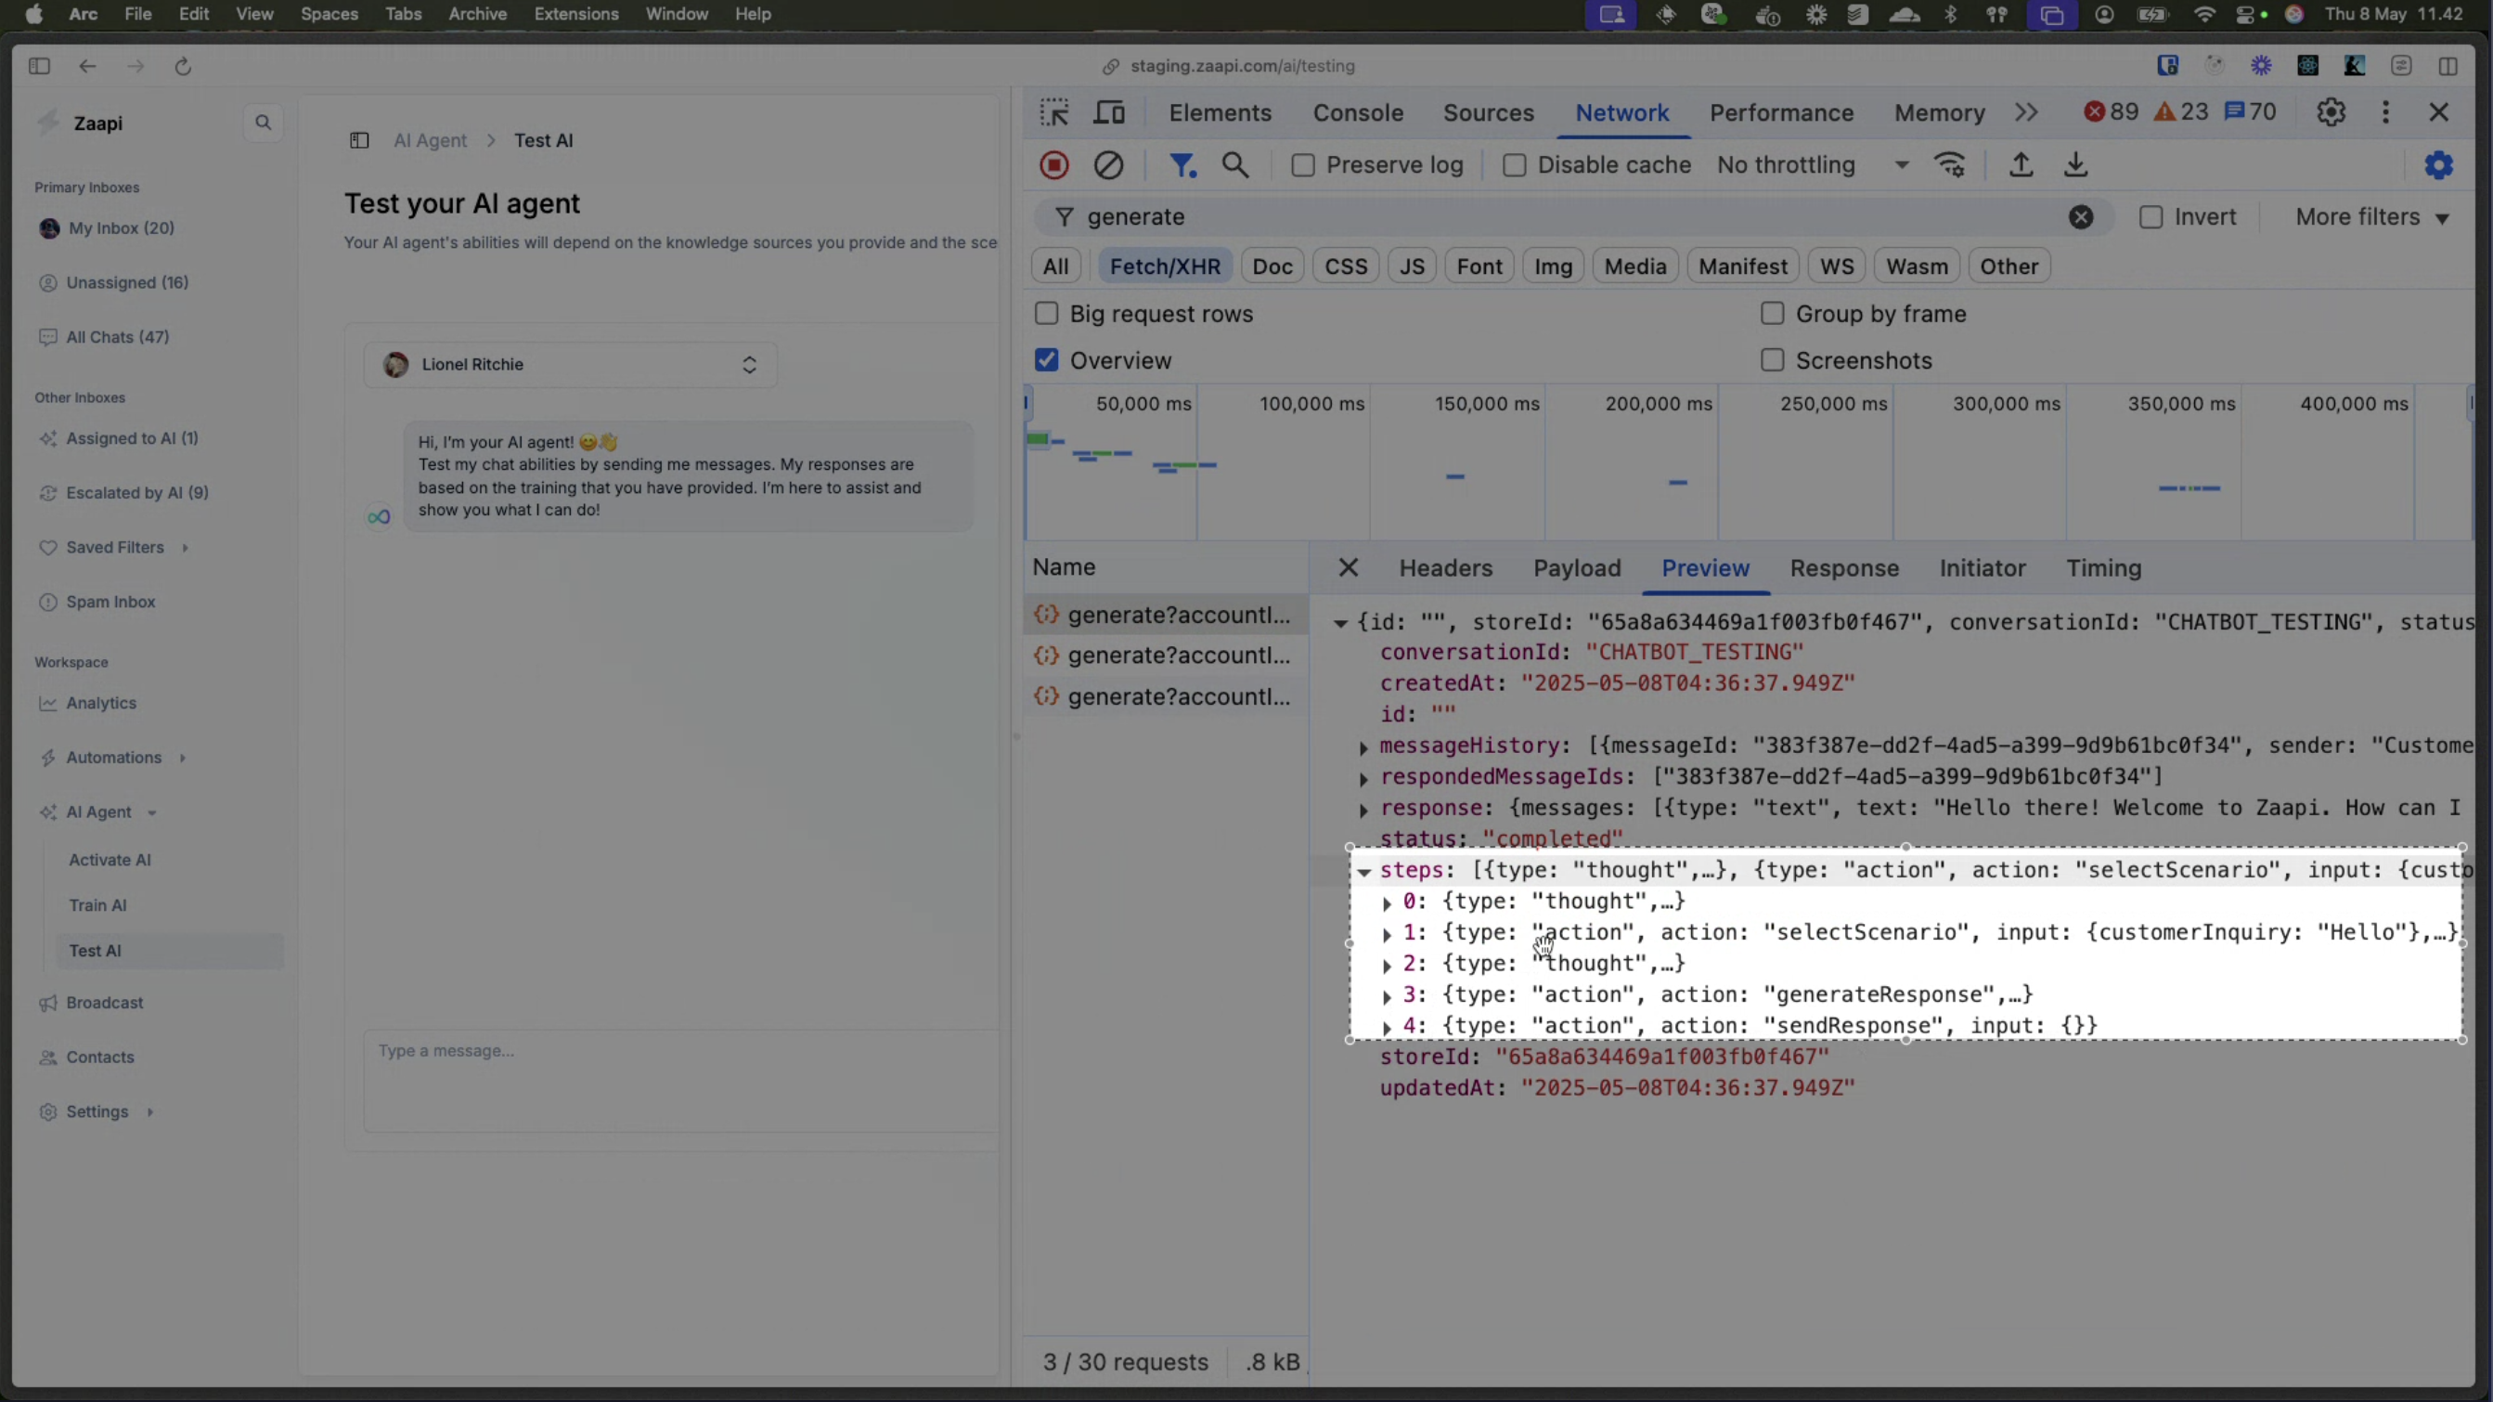
Task: Export HAR file download icon
Action: tap(2075, 164)
